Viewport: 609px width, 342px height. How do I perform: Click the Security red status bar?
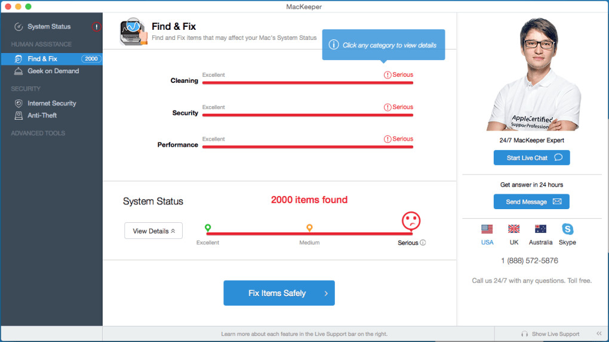pyautogui.click(x=307, y=115)
